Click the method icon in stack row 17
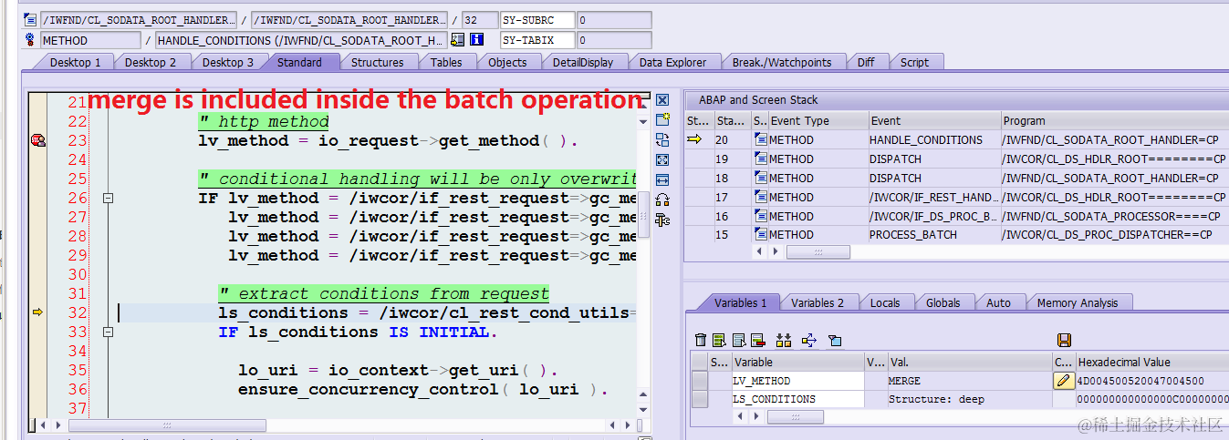This screenshot has width=1229, height=440. (761, 197)
